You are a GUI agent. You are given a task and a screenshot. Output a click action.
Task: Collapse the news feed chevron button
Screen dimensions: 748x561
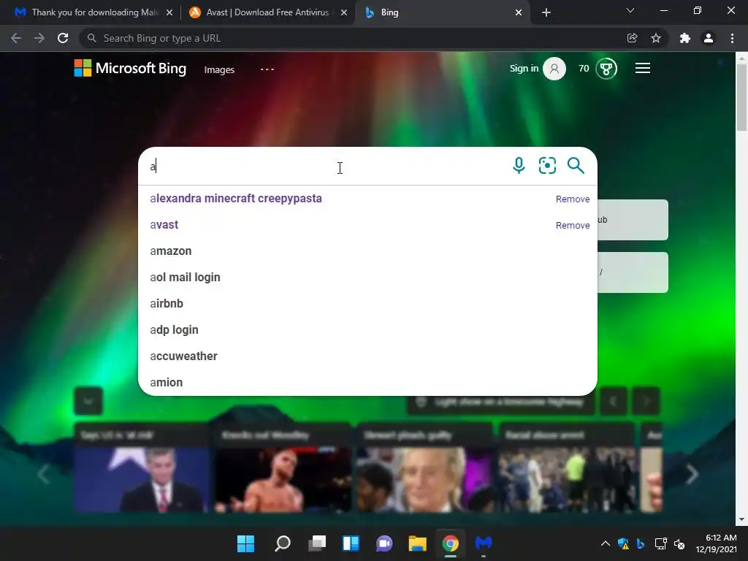click(x=88, y=401)
